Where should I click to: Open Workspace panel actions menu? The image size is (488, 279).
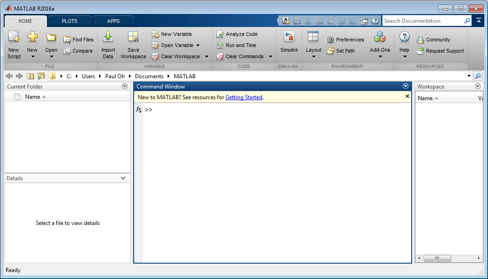(x=478, y=86)
